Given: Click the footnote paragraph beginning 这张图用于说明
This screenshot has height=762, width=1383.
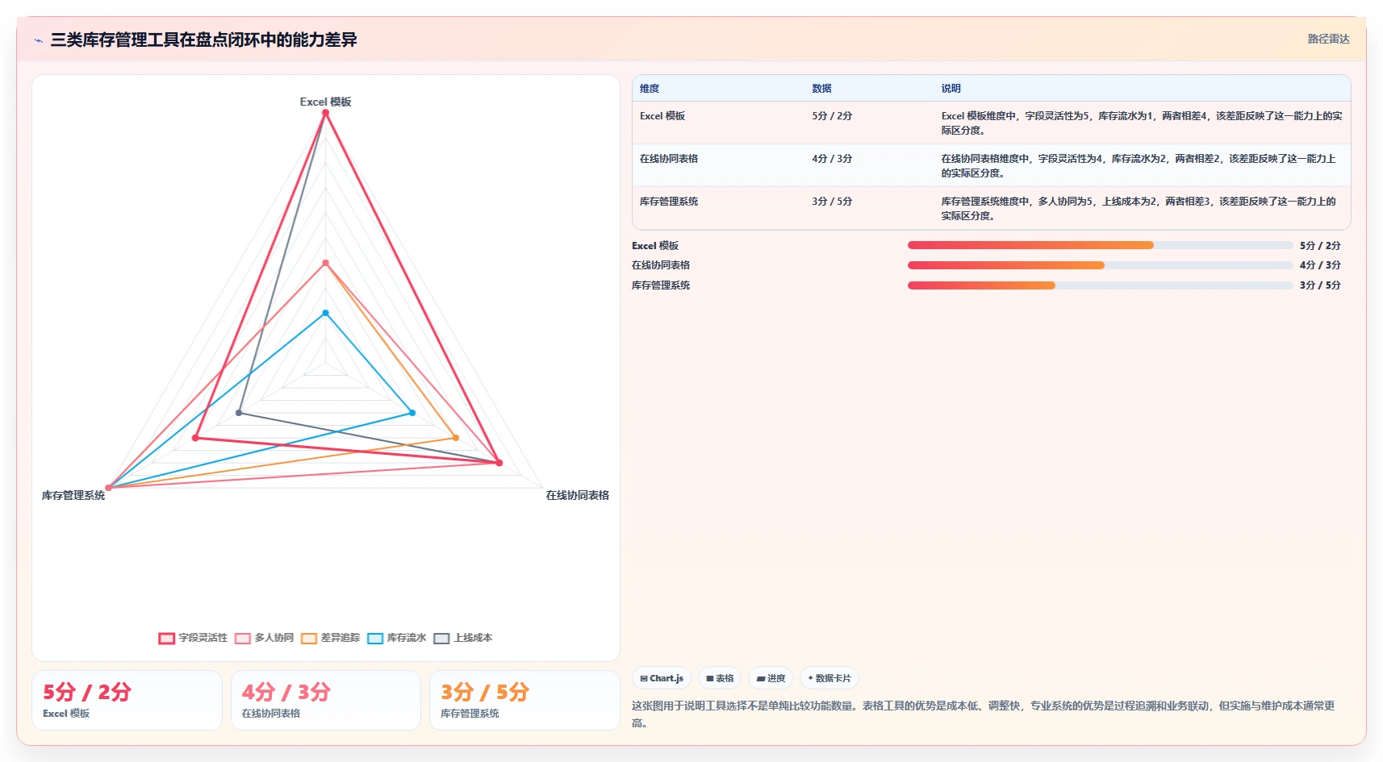Looking at the screenshot, I should click(983, 714).
